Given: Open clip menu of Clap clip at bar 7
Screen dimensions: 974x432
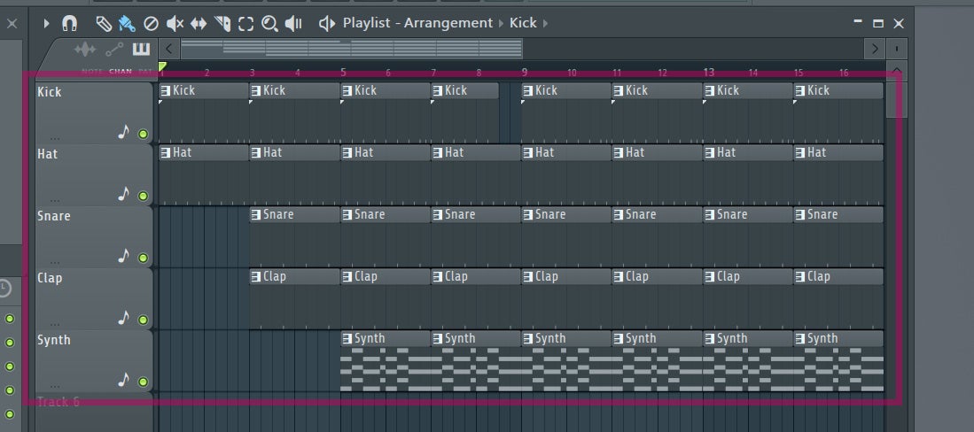Looking at the screenshot, I should (437, 277).
